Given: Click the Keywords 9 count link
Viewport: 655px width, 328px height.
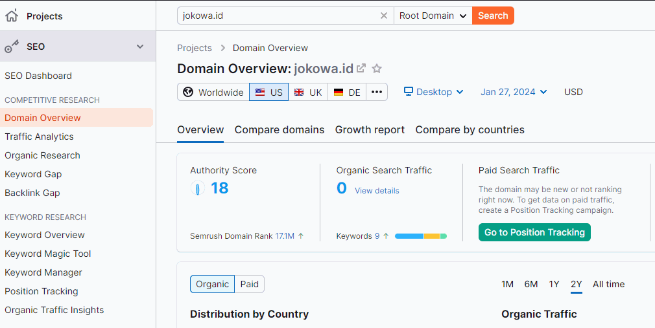Looking at the screenshot, I should (x=377, y=236).
